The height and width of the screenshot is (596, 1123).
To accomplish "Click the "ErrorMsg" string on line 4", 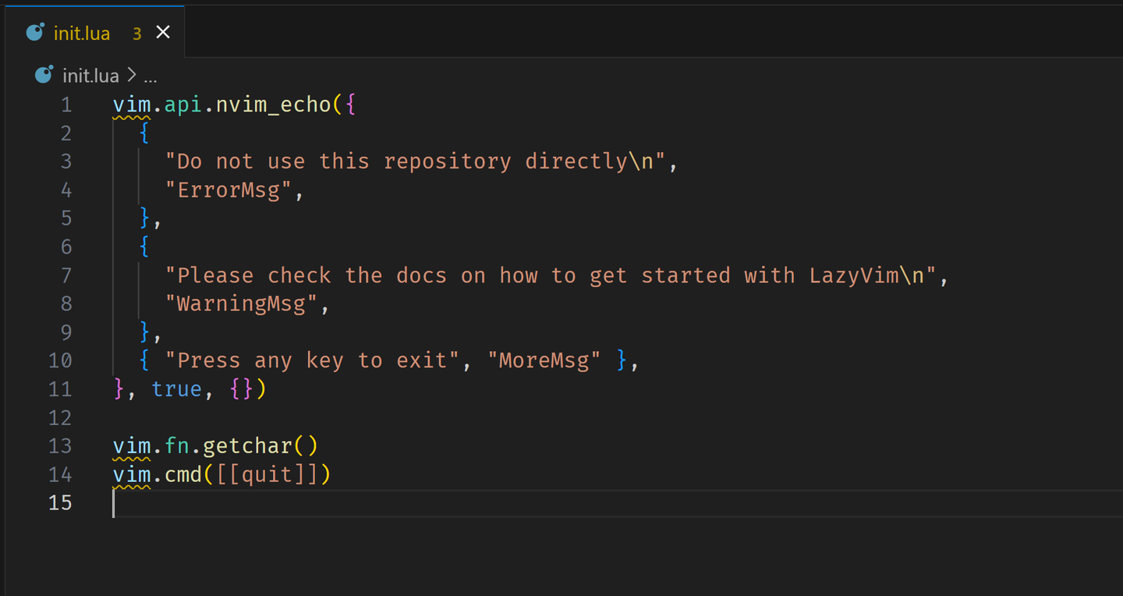I will (228, 190).
